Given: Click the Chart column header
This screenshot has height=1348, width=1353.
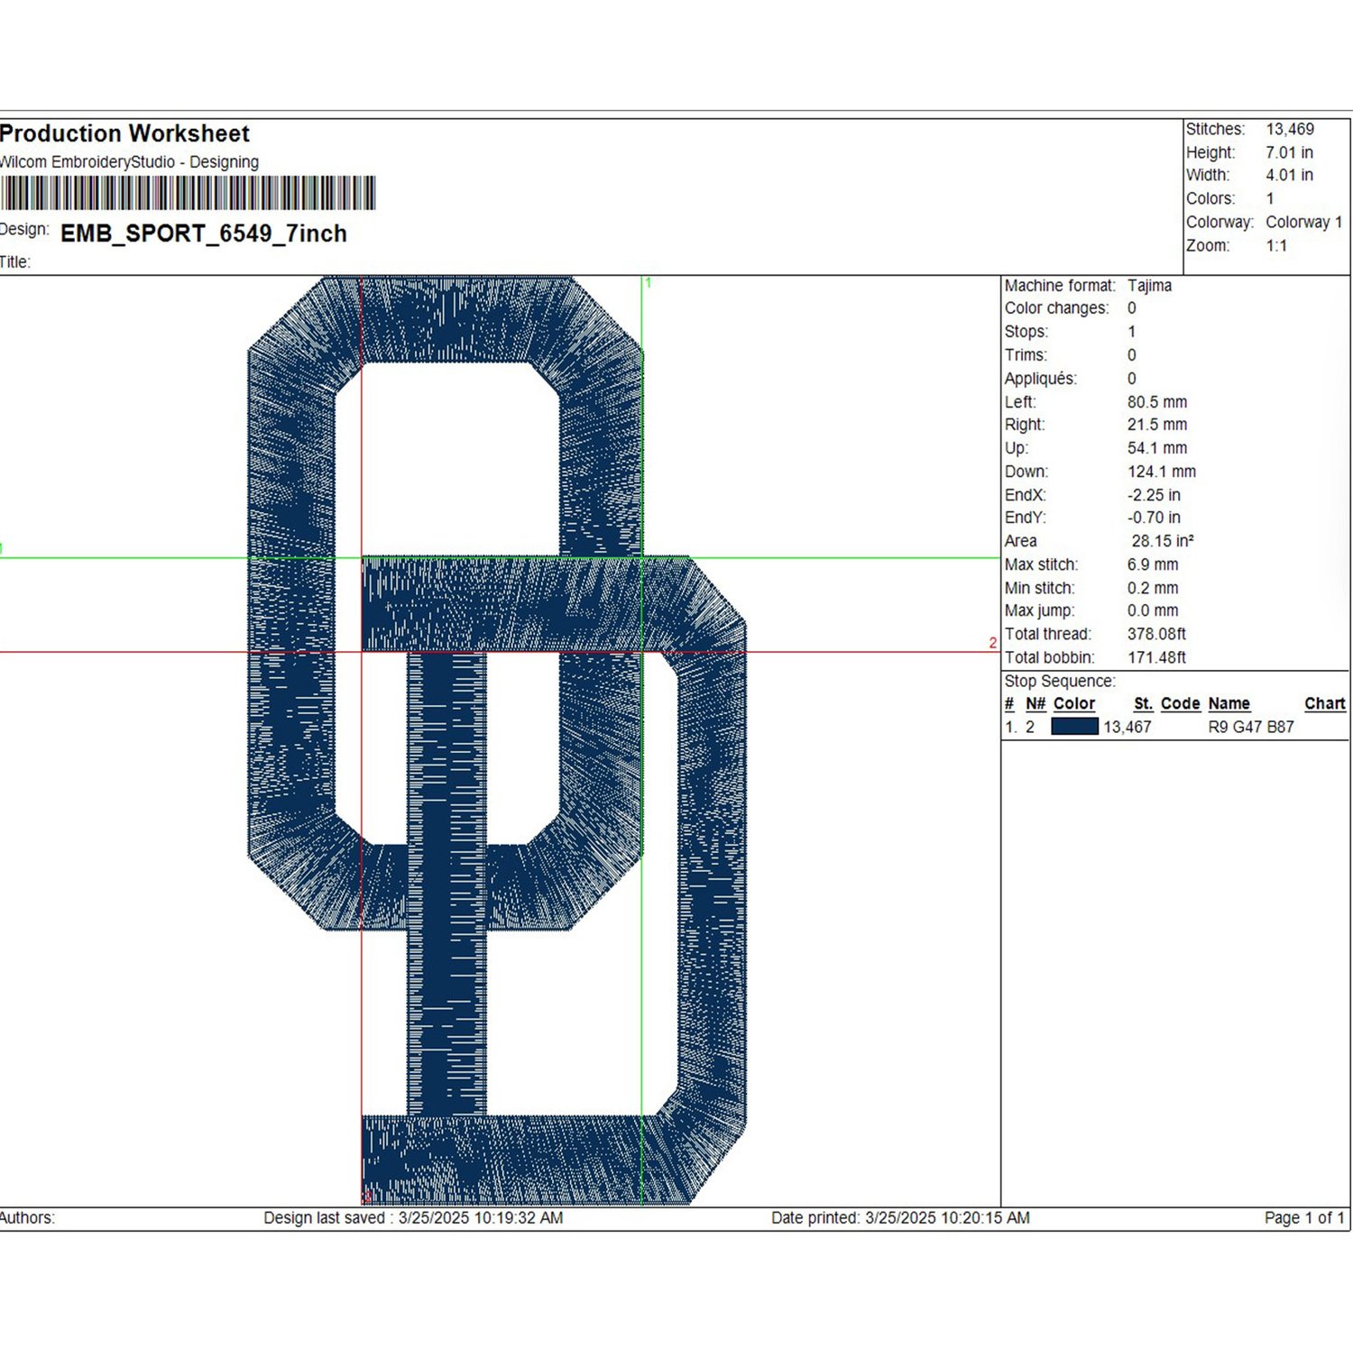Looking at the screenshot, I should (1324, 703).
